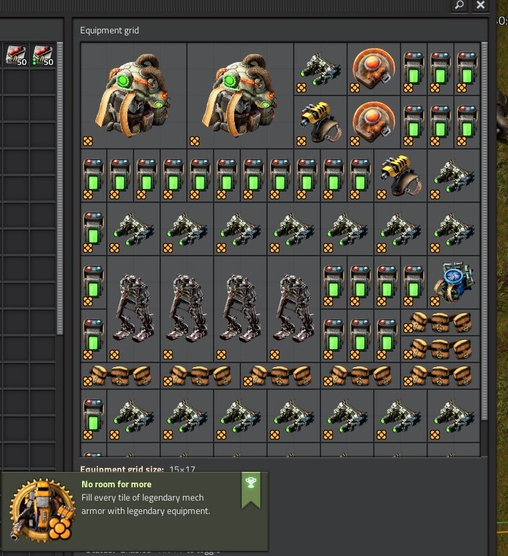Click the top orange energy shield equipment
This screenshot has width=508, height=556.
[374, 69]
